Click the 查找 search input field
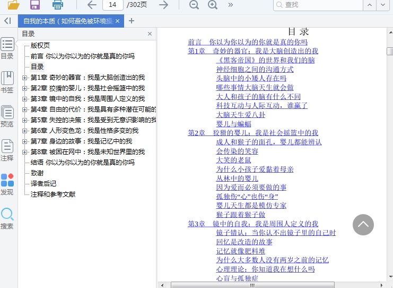Screen dimensions: 393x288 (318, 5)
